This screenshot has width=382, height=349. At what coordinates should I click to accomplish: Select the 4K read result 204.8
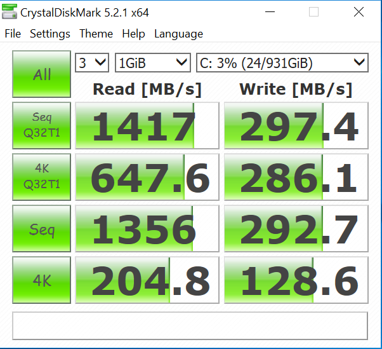(147, 280)
